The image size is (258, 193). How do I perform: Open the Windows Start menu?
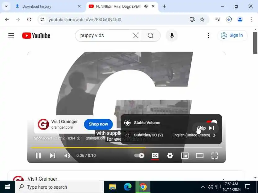(7, 187)
